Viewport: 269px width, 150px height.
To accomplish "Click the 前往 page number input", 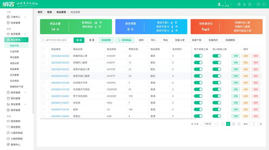I will [x=254, y=124].
